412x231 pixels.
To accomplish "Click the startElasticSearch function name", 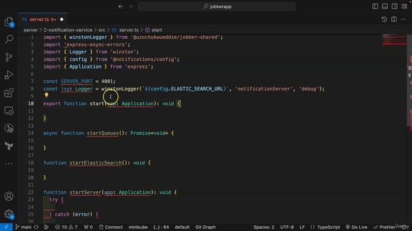I will 96,162.
